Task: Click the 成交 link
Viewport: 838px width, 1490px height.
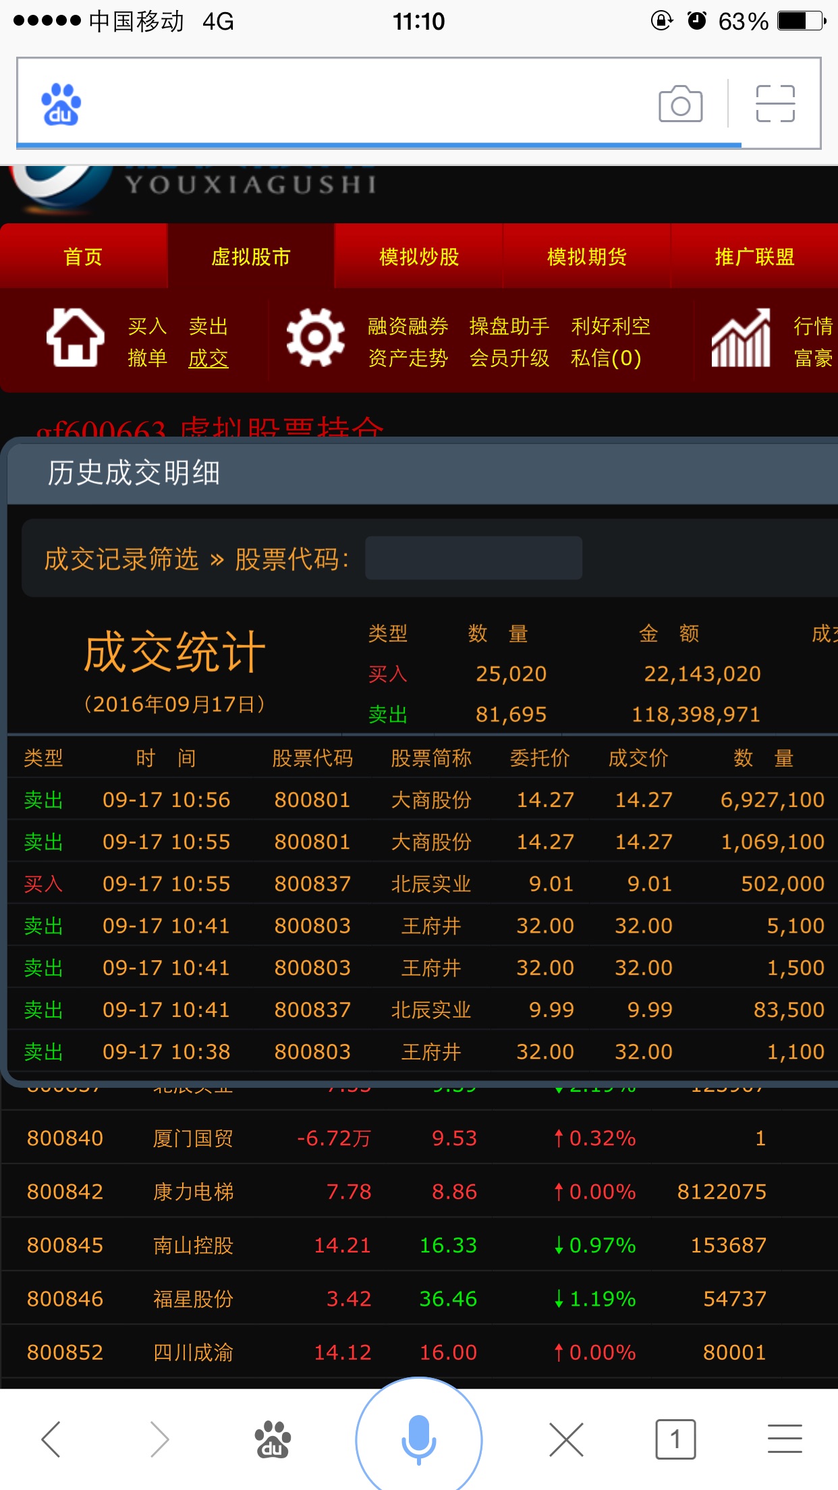Action: (x=208, y=358)
